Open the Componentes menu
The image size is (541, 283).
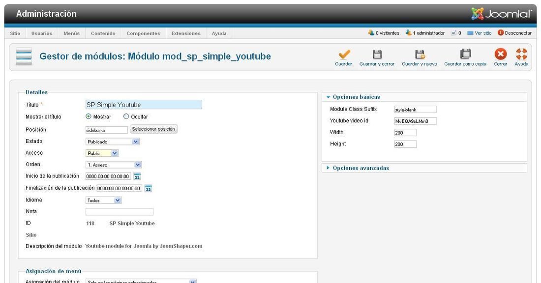143,33
